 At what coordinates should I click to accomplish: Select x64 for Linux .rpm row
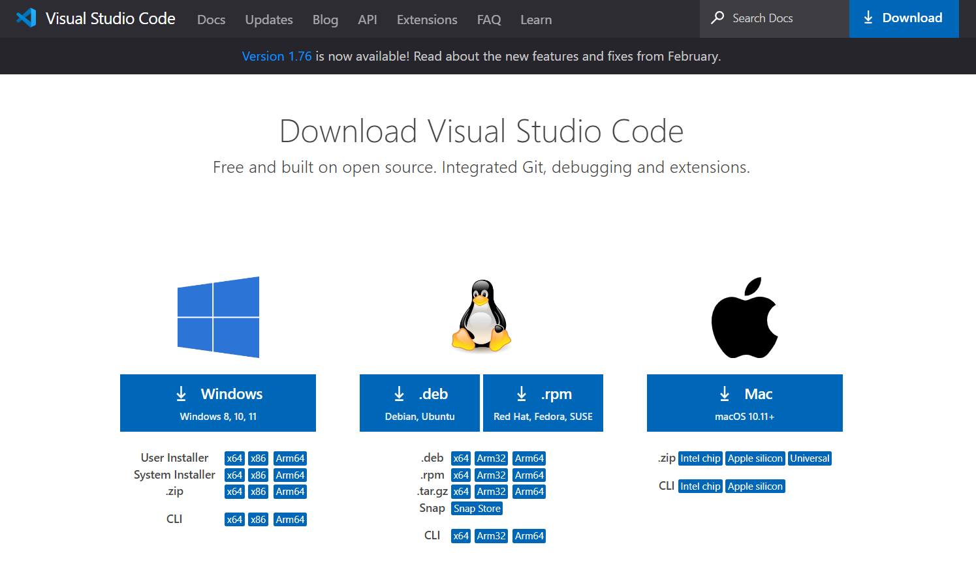pyautogui.click(x=461, y=475)
